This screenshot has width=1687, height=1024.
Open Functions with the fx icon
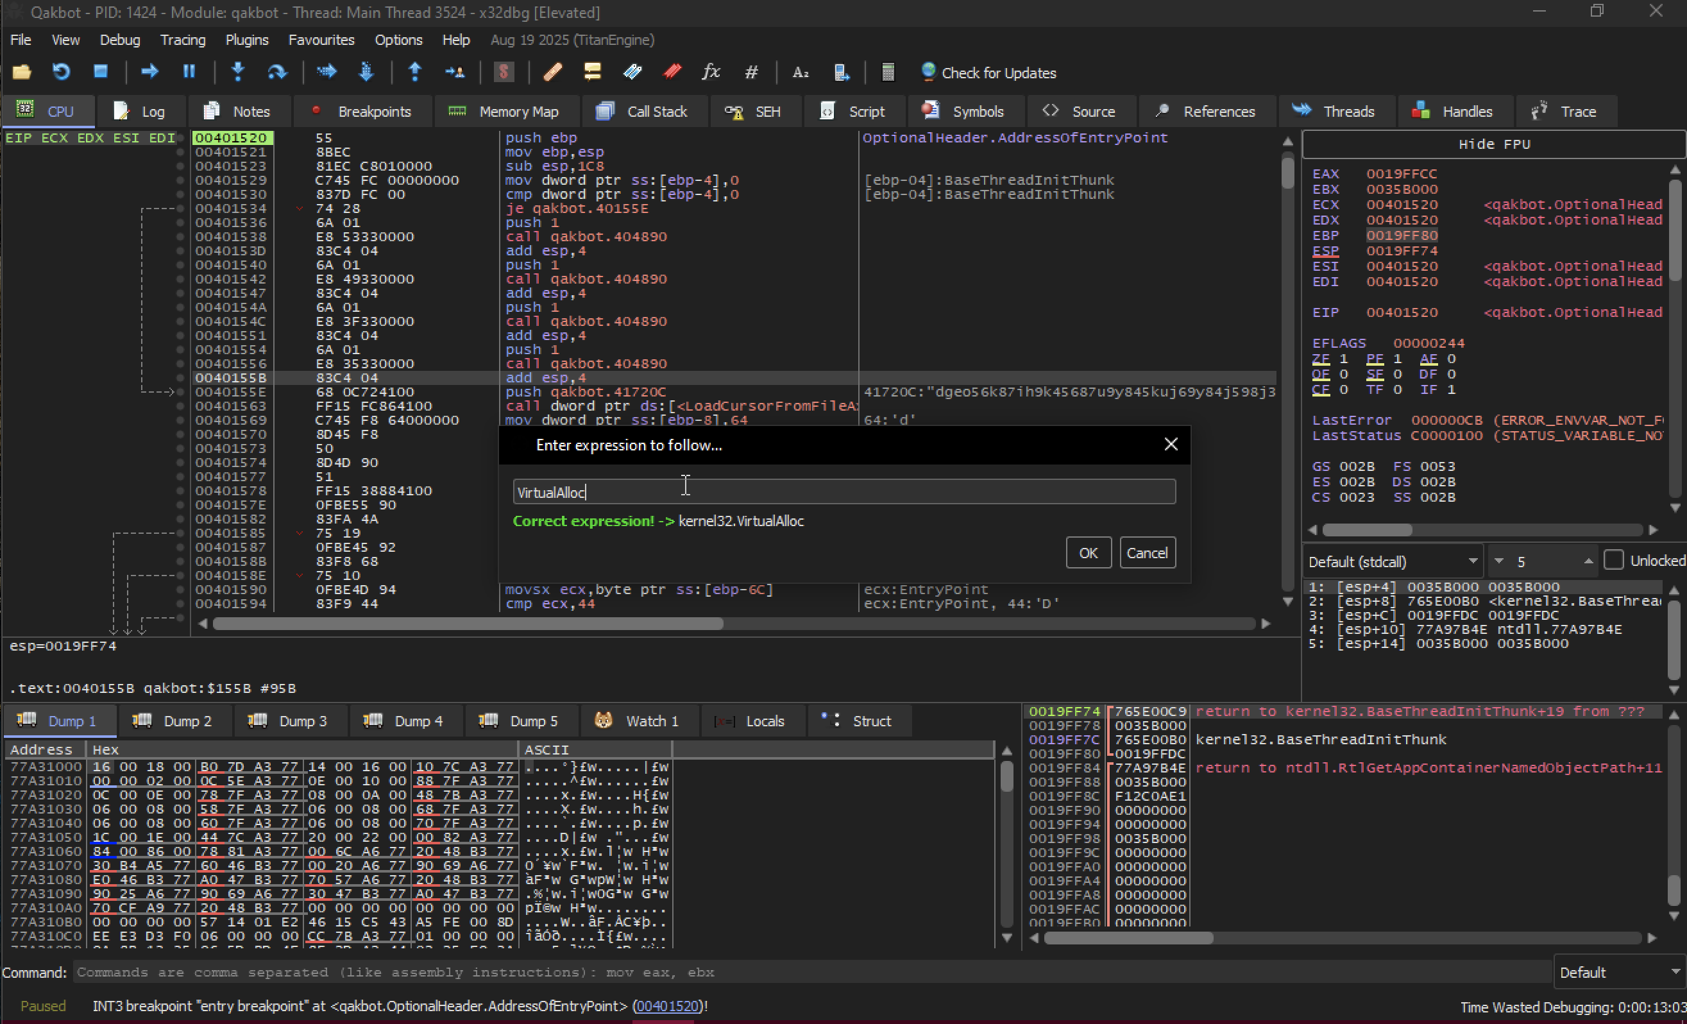711,72
